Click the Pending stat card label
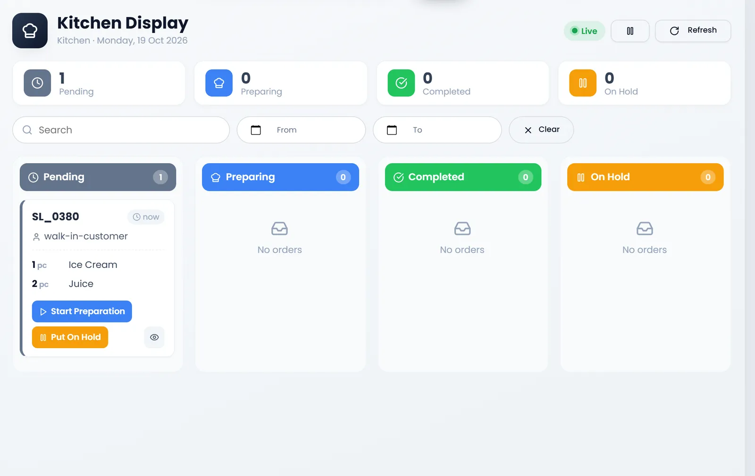Image resolution: width=755 pixels, height=476 pixels. [x=76, y=92]
